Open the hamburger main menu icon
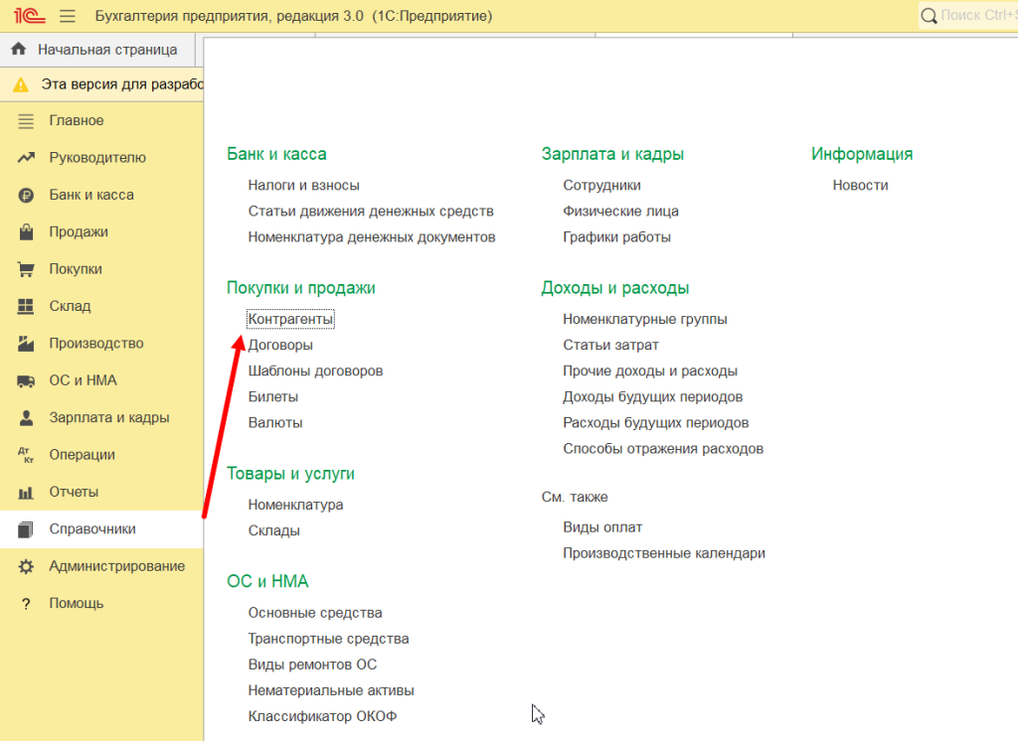 pos(68,16)
